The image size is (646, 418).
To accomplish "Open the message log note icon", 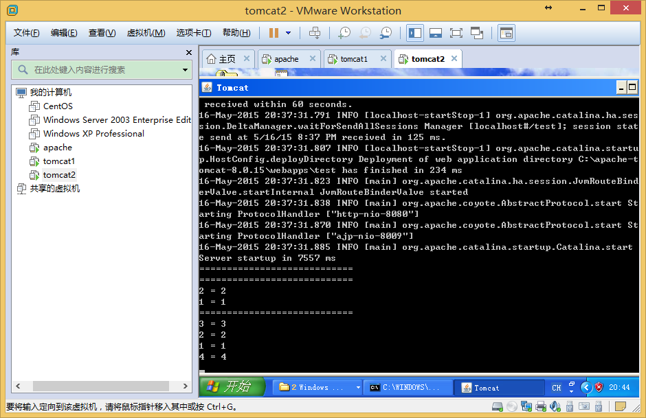I will 620,406.
